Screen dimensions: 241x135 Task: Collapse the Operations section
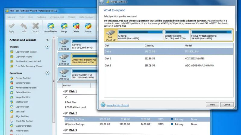(x=47, y=73)
